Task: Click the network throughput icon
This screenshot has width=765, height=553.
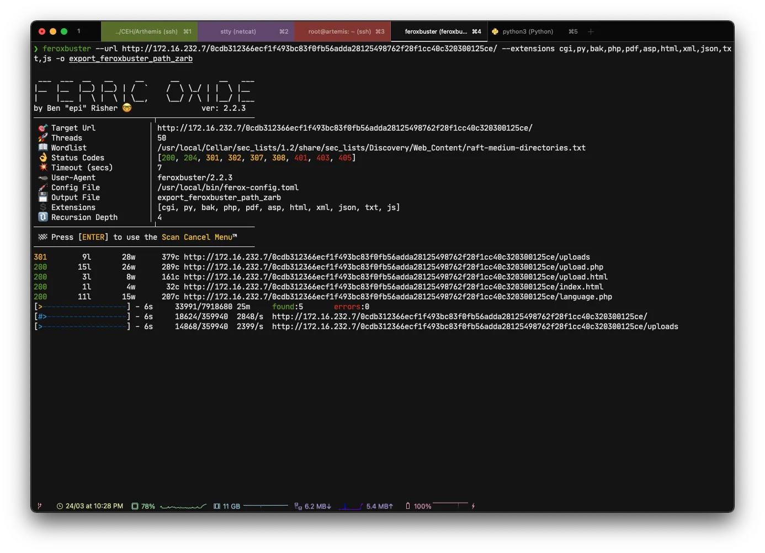Action: (298, 506)
